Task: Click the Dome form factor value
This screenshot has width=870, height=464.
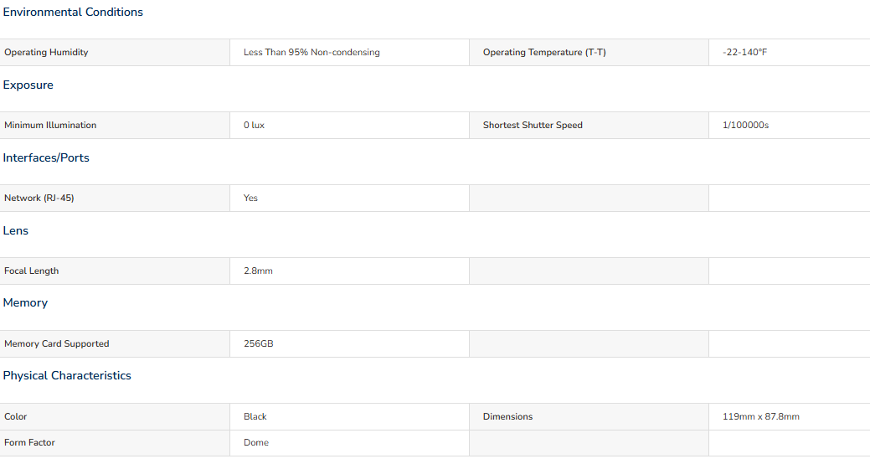Action: point(256,442)
